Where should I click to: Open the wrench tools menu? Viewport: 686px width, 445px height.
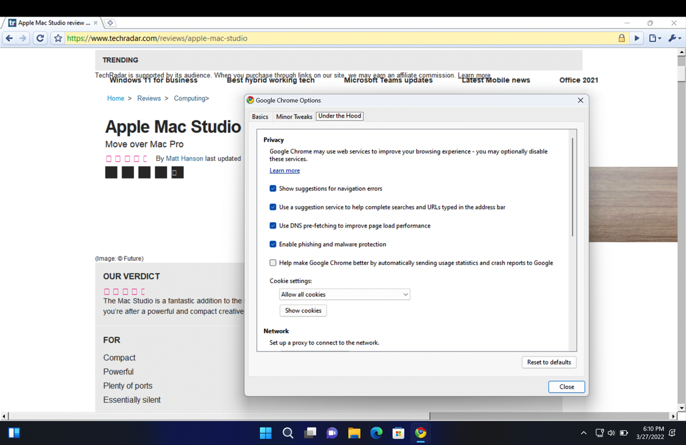click(675, 39)
